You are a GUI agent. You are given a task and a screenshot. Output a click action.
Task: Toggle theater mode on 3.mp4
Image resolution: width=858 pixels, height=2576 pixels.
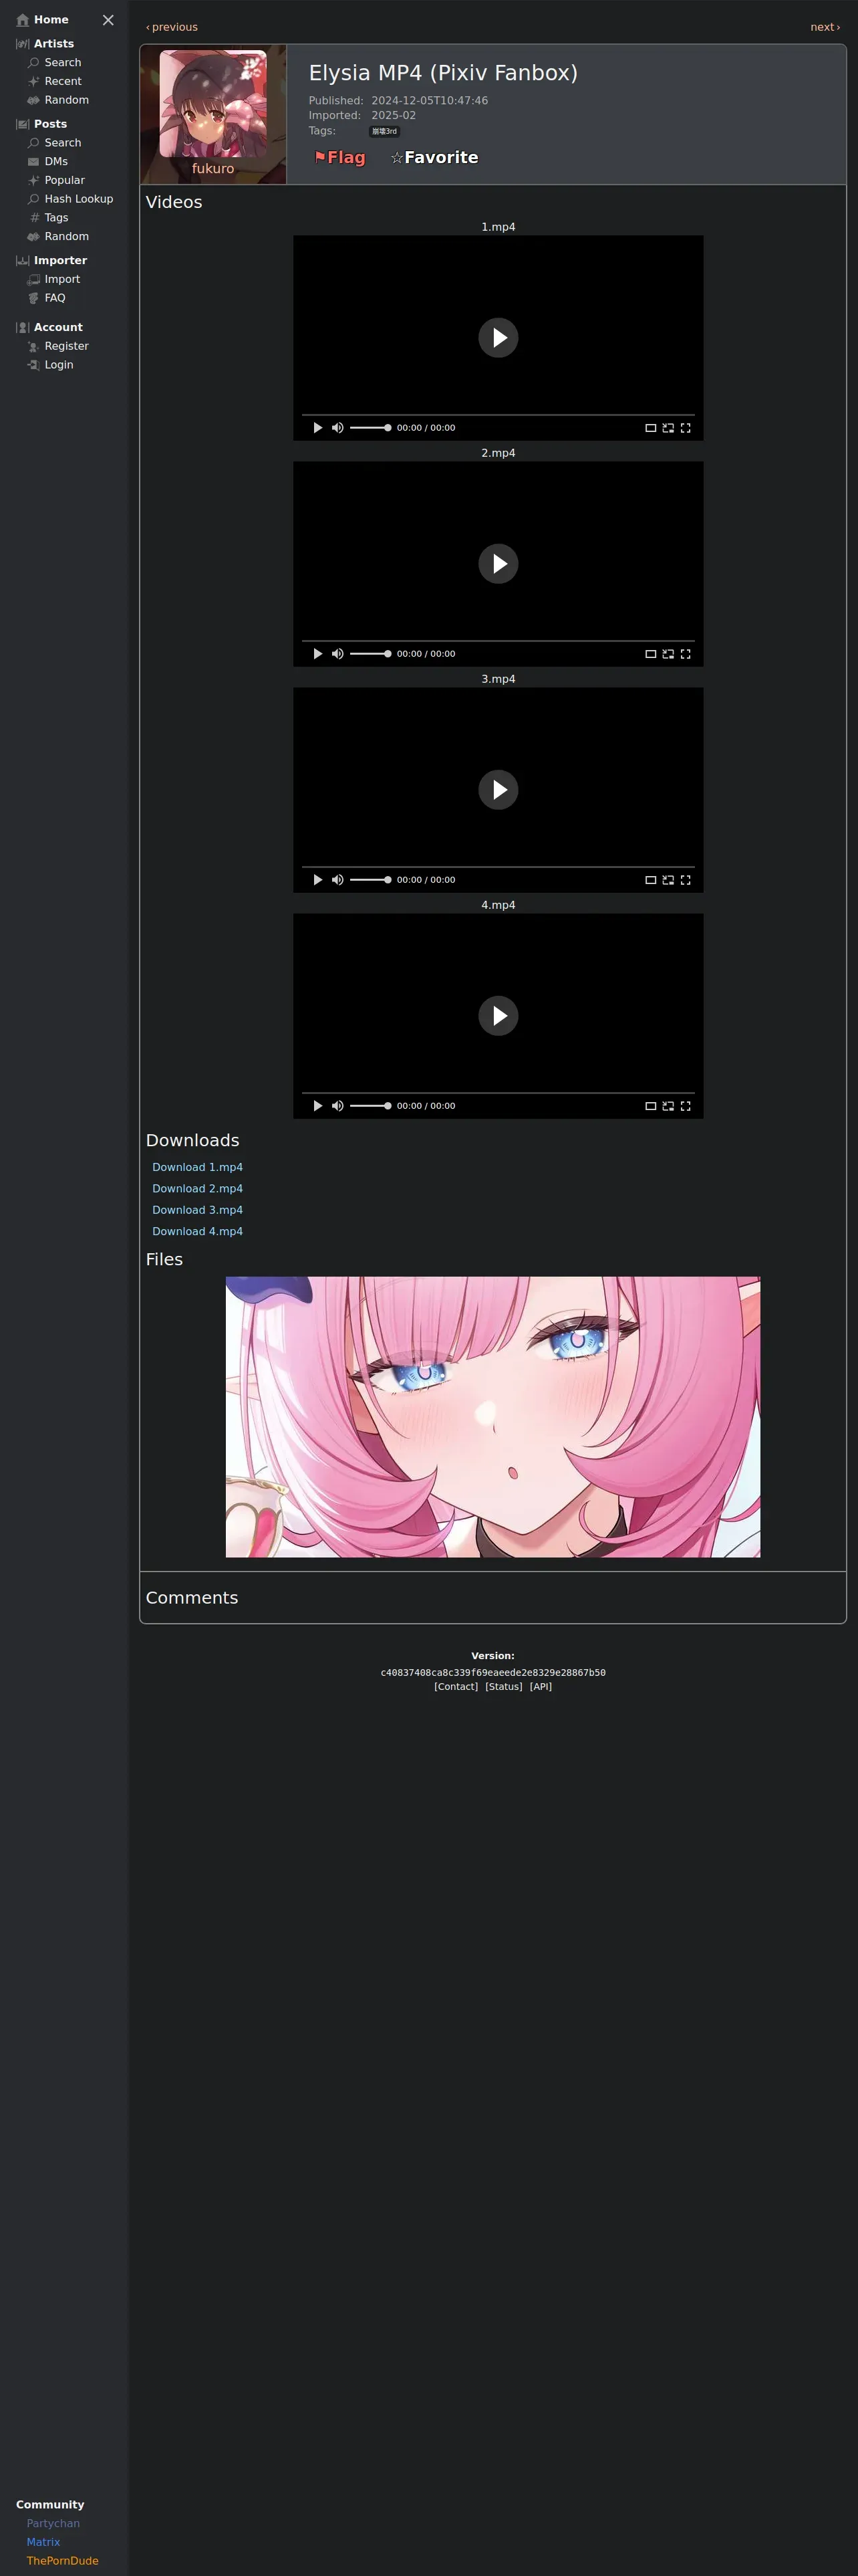coord(650,880)
